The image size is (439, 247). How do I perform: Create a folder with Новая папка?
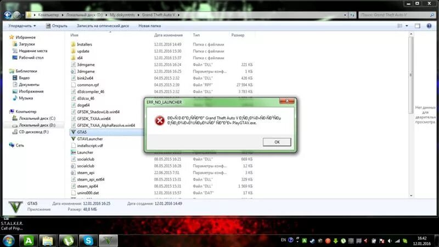pos(149,26)
